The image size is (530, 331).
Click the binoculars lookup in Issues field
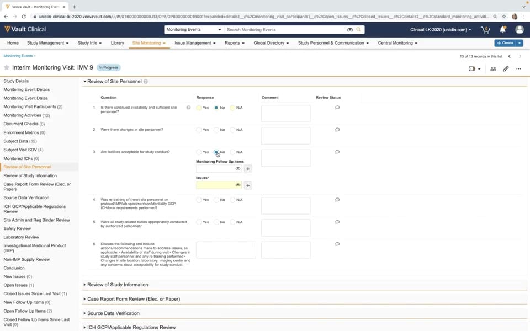point(238,185)
